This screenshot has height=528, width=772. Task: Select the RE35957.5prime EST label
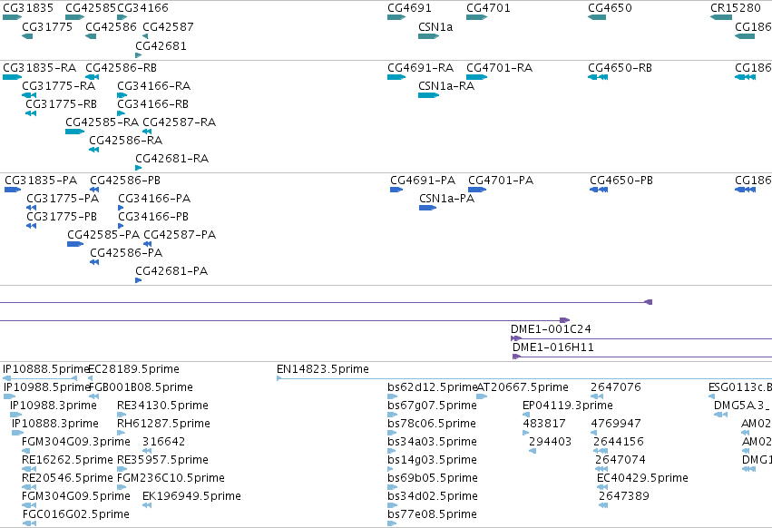click(x=163, y=460)
